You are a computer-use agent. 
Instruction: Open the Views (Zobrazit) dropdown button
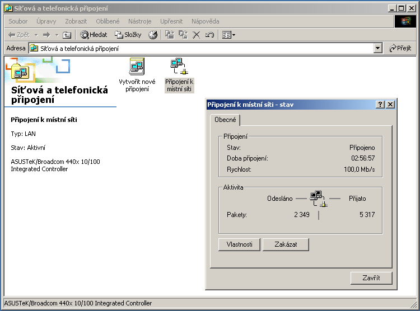click(228, 35)
